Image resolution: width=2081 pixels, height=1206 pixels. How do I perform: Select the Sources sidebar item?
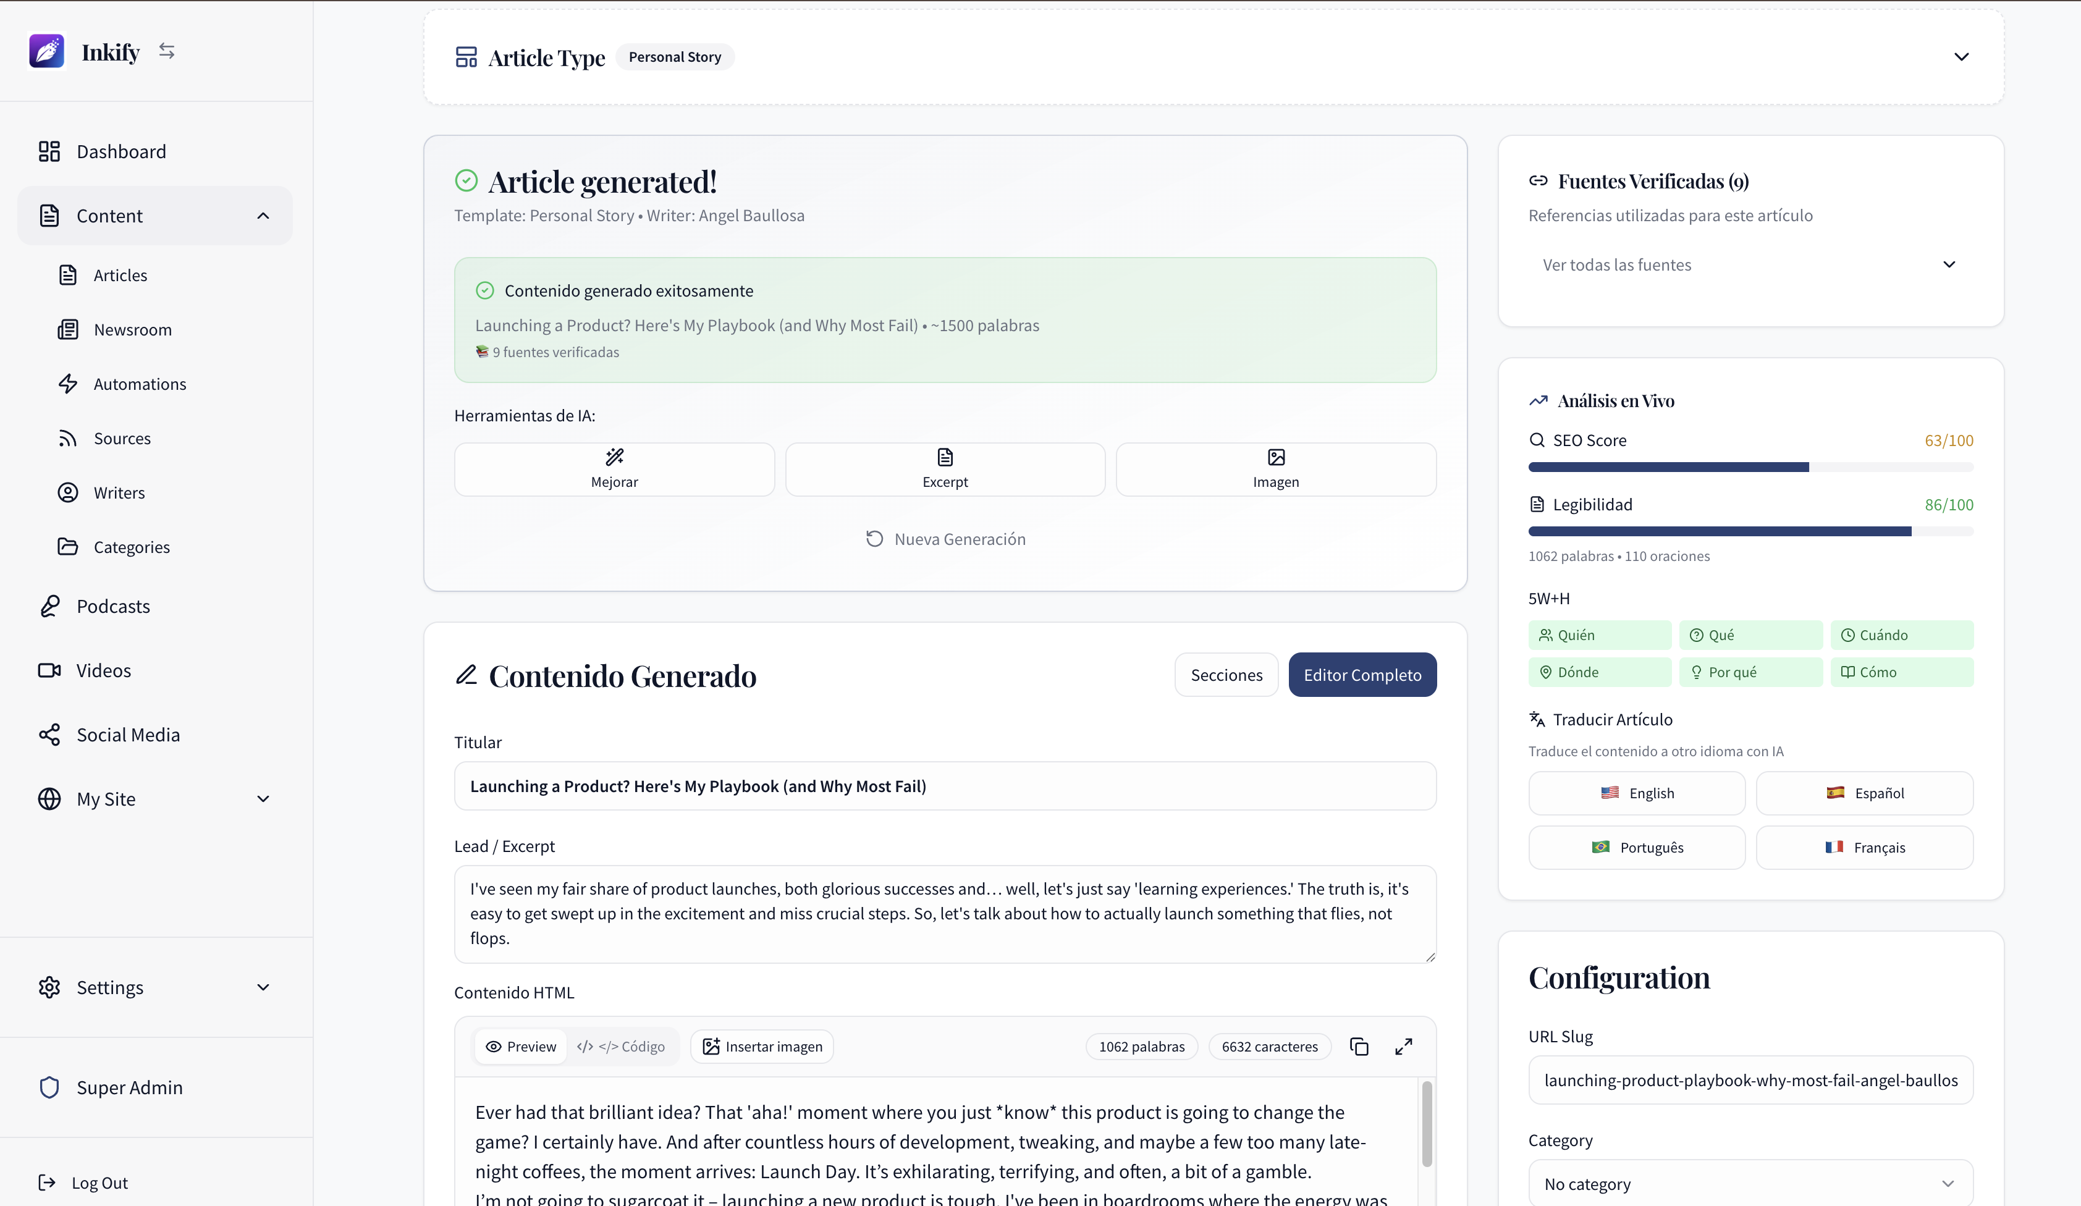121,437
